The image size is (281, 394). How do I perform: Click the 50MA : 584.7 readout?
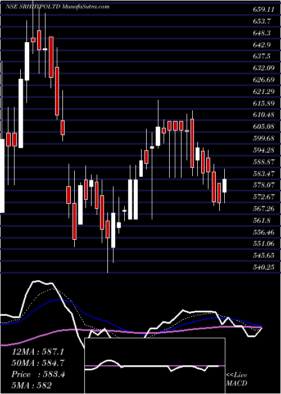tap(38, 363)
